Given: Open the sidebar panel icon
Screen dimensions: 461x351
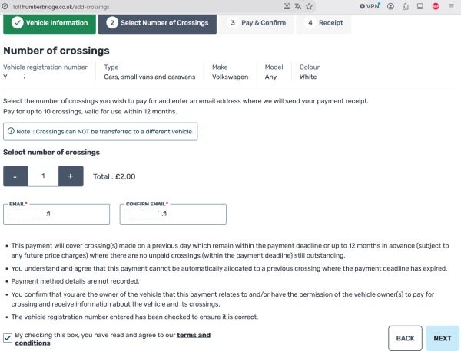Looking at the screenshot, I should [x=420, y=6].
